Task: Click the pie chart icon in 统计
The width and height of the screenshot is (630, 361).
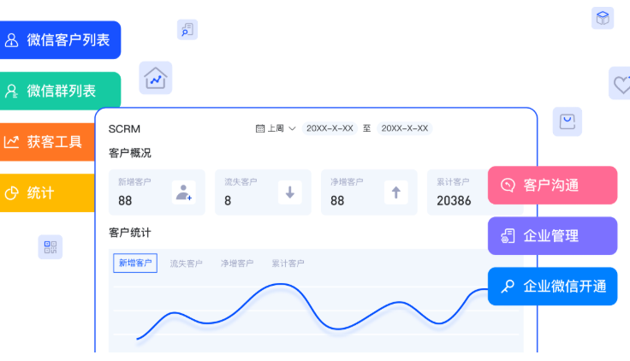Action: point(12,192)
